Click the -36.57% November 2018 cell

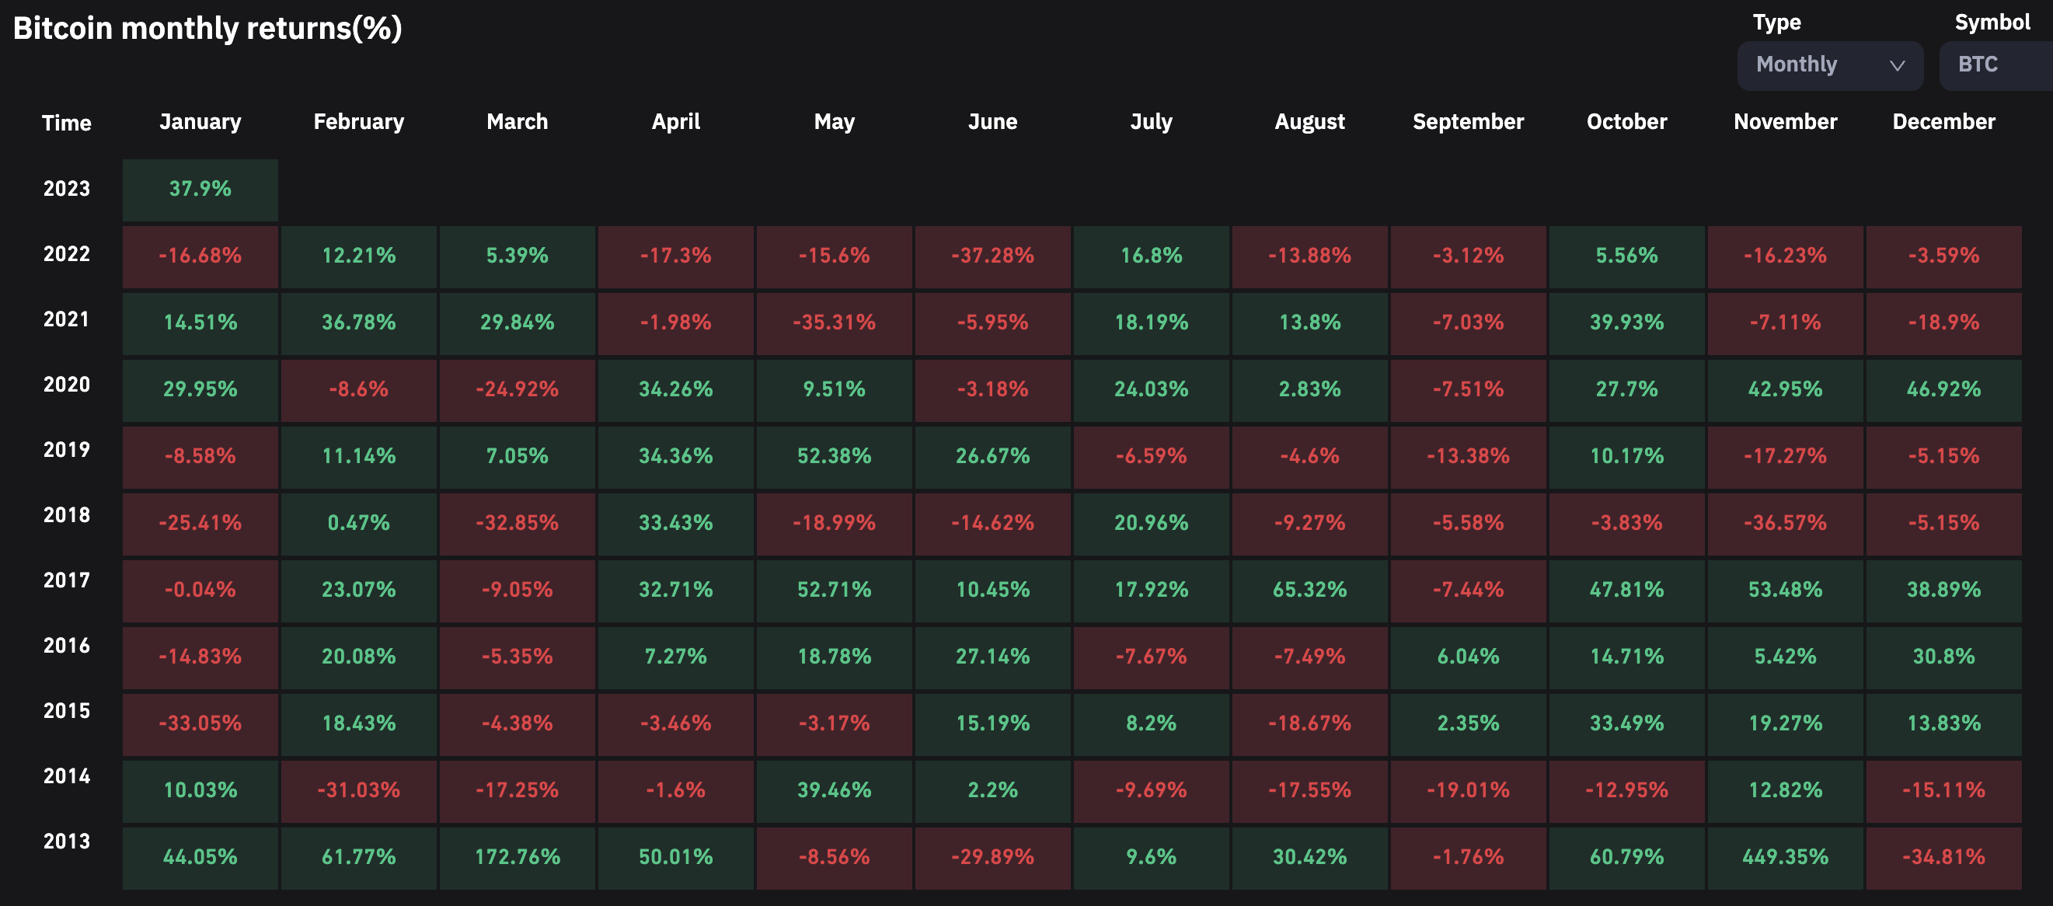(x=1784, y=524)
